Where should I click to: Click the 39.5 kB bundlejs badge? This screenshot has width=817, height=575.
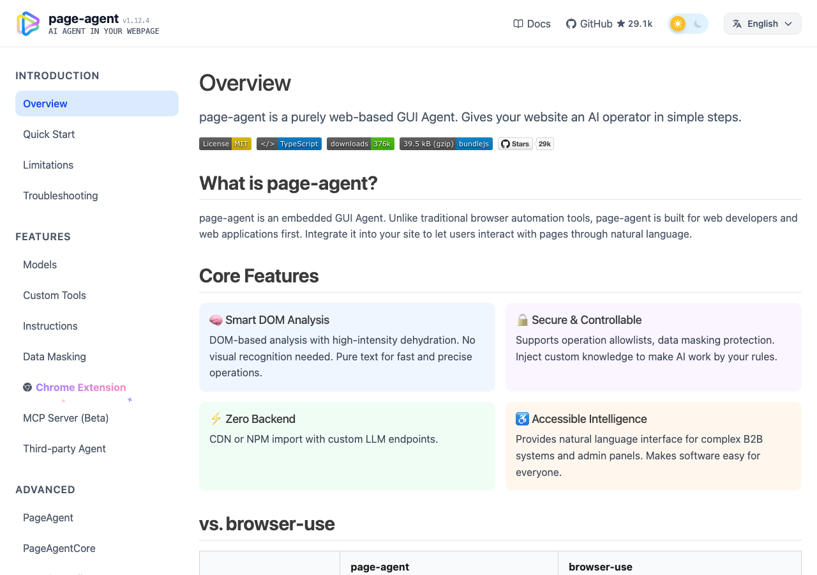[446, 144]
